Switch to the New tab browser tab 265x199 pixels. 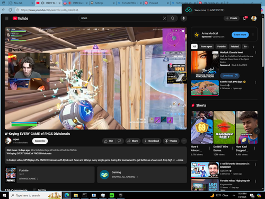tap(21, 3)
